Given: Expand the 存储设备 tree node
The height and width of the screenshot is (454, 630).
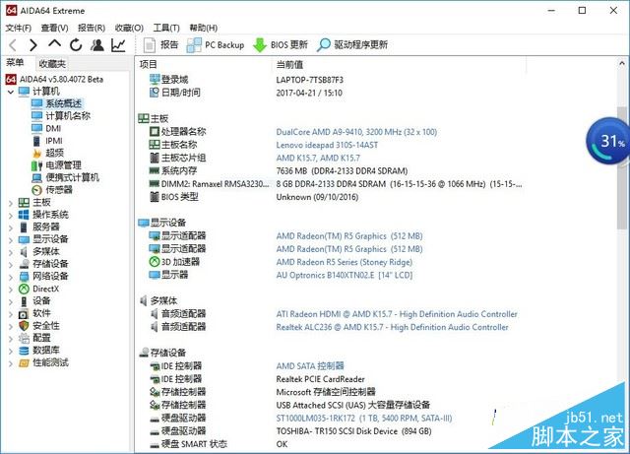Looking at the screenshot, I should coord(11,265).
